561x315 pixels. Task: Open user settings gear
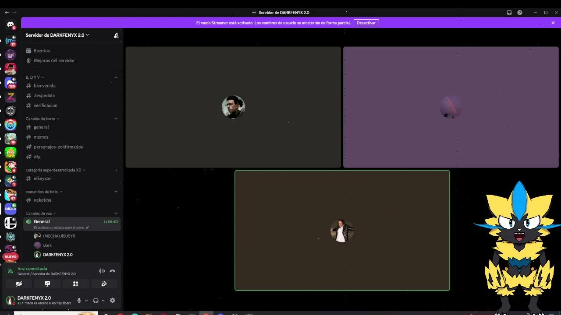pyautogui.click(x=113, y=301)
